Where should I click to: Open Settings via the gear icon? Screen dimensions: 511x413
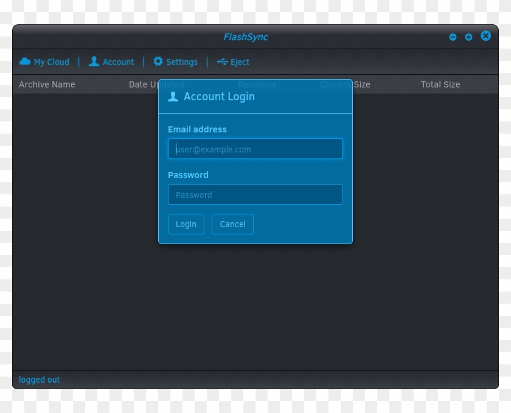click(x=158, y=61)
